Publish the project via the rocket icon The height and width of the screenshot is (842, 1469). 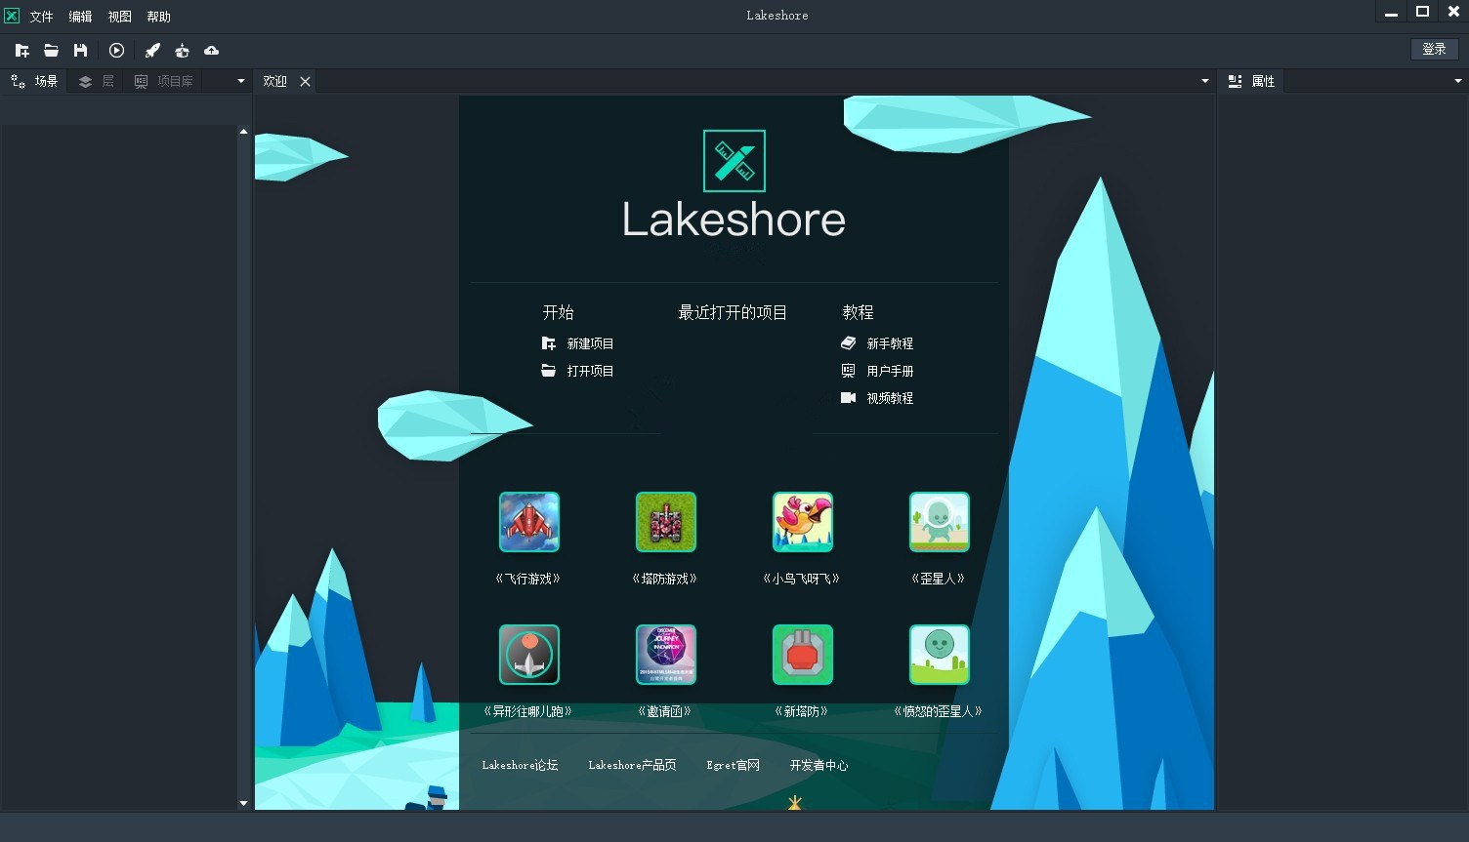[151, 50]
